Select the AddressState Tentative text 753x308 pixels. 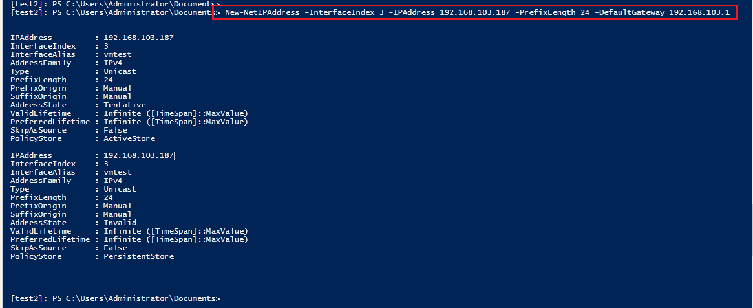(125, 105)
